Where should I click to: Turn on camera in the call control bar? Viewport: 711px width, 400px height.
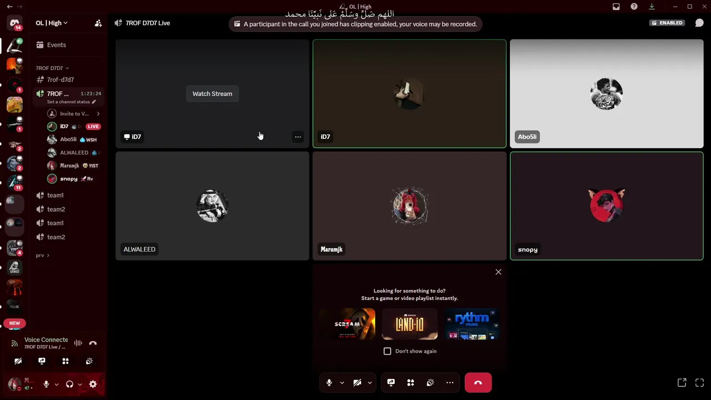(x=357, y=383)
